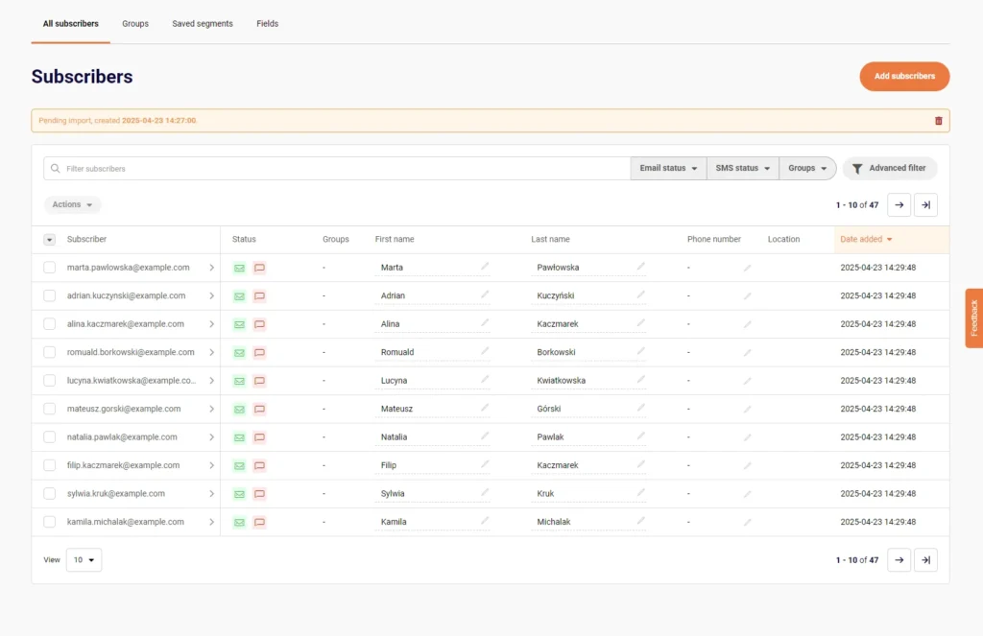Open the Groups filter dropdown

pyautogui.click(x=807, y=168)
